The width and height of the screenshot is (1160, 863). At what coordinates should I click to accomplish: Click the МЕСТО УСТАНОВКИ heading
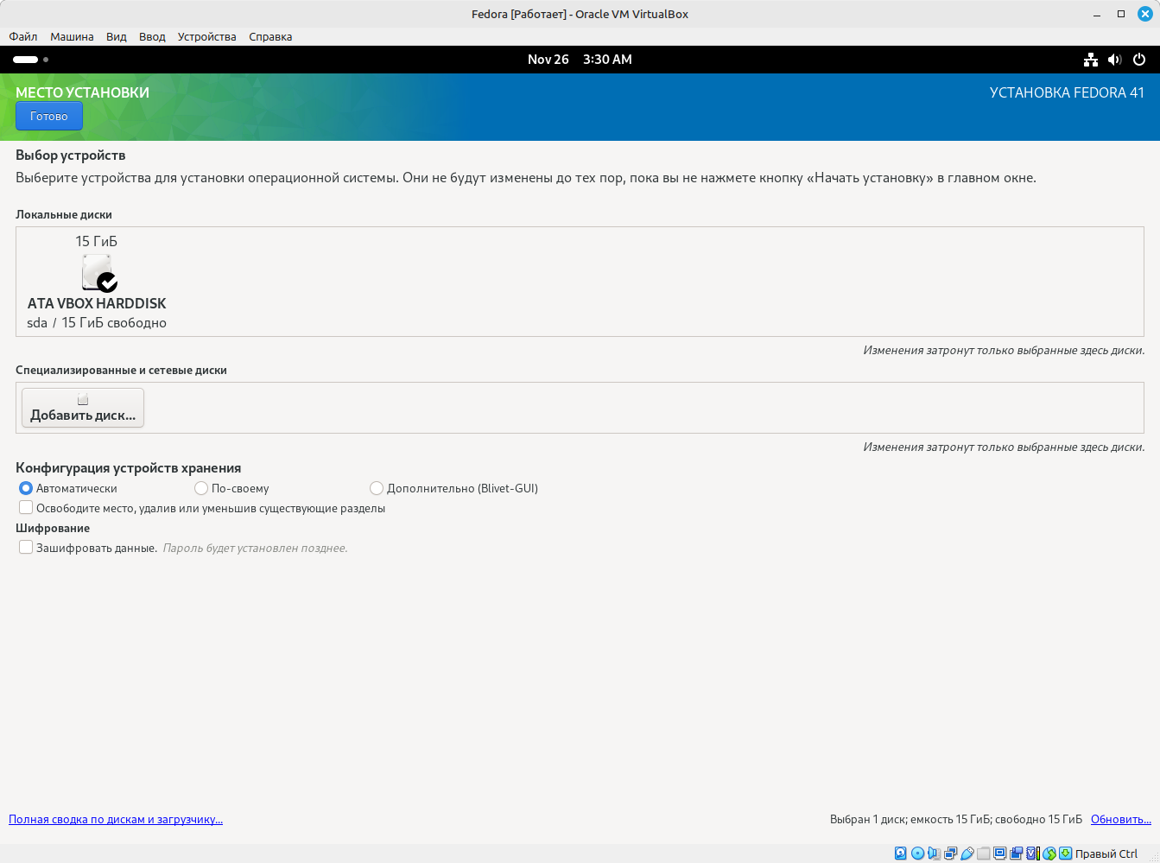pyautogui.click(x=82, y=92)
